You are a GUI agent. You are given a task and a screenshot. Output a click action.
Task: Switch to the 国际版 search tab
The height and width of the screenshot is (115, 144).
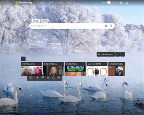click(45, 21)
